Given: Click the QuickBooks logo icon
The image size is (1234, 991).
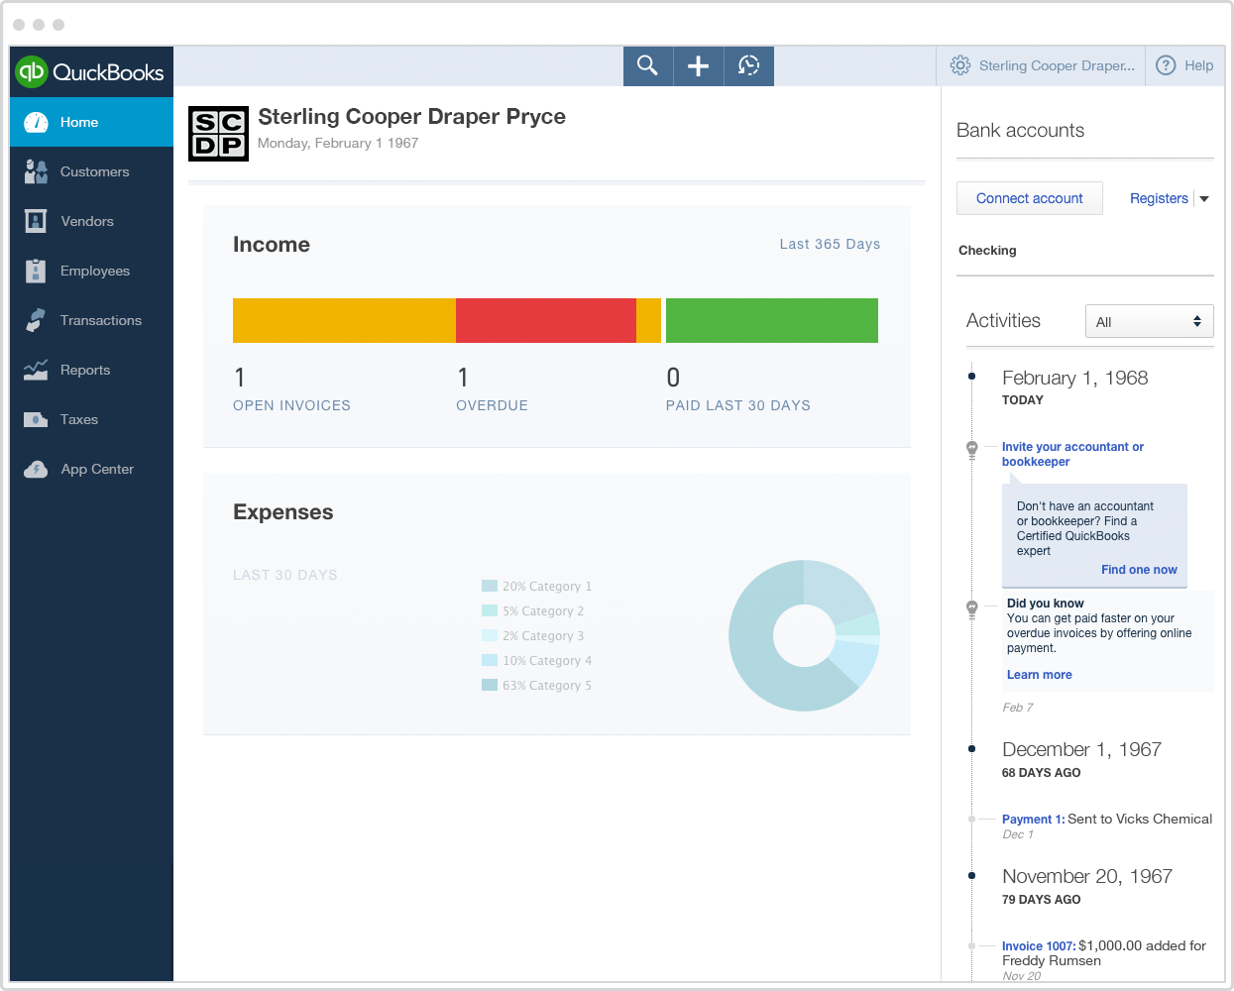Looking at the screenshot, I should [32, 71].
